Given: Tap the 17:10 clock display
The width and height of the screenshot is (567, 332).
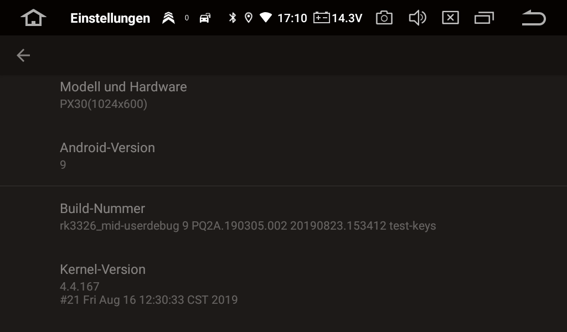Looking at the screenshot, I should point(292,18).
